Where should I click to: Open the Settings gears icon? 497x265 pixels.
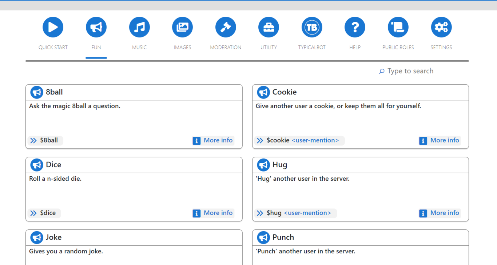click(441, 27)
